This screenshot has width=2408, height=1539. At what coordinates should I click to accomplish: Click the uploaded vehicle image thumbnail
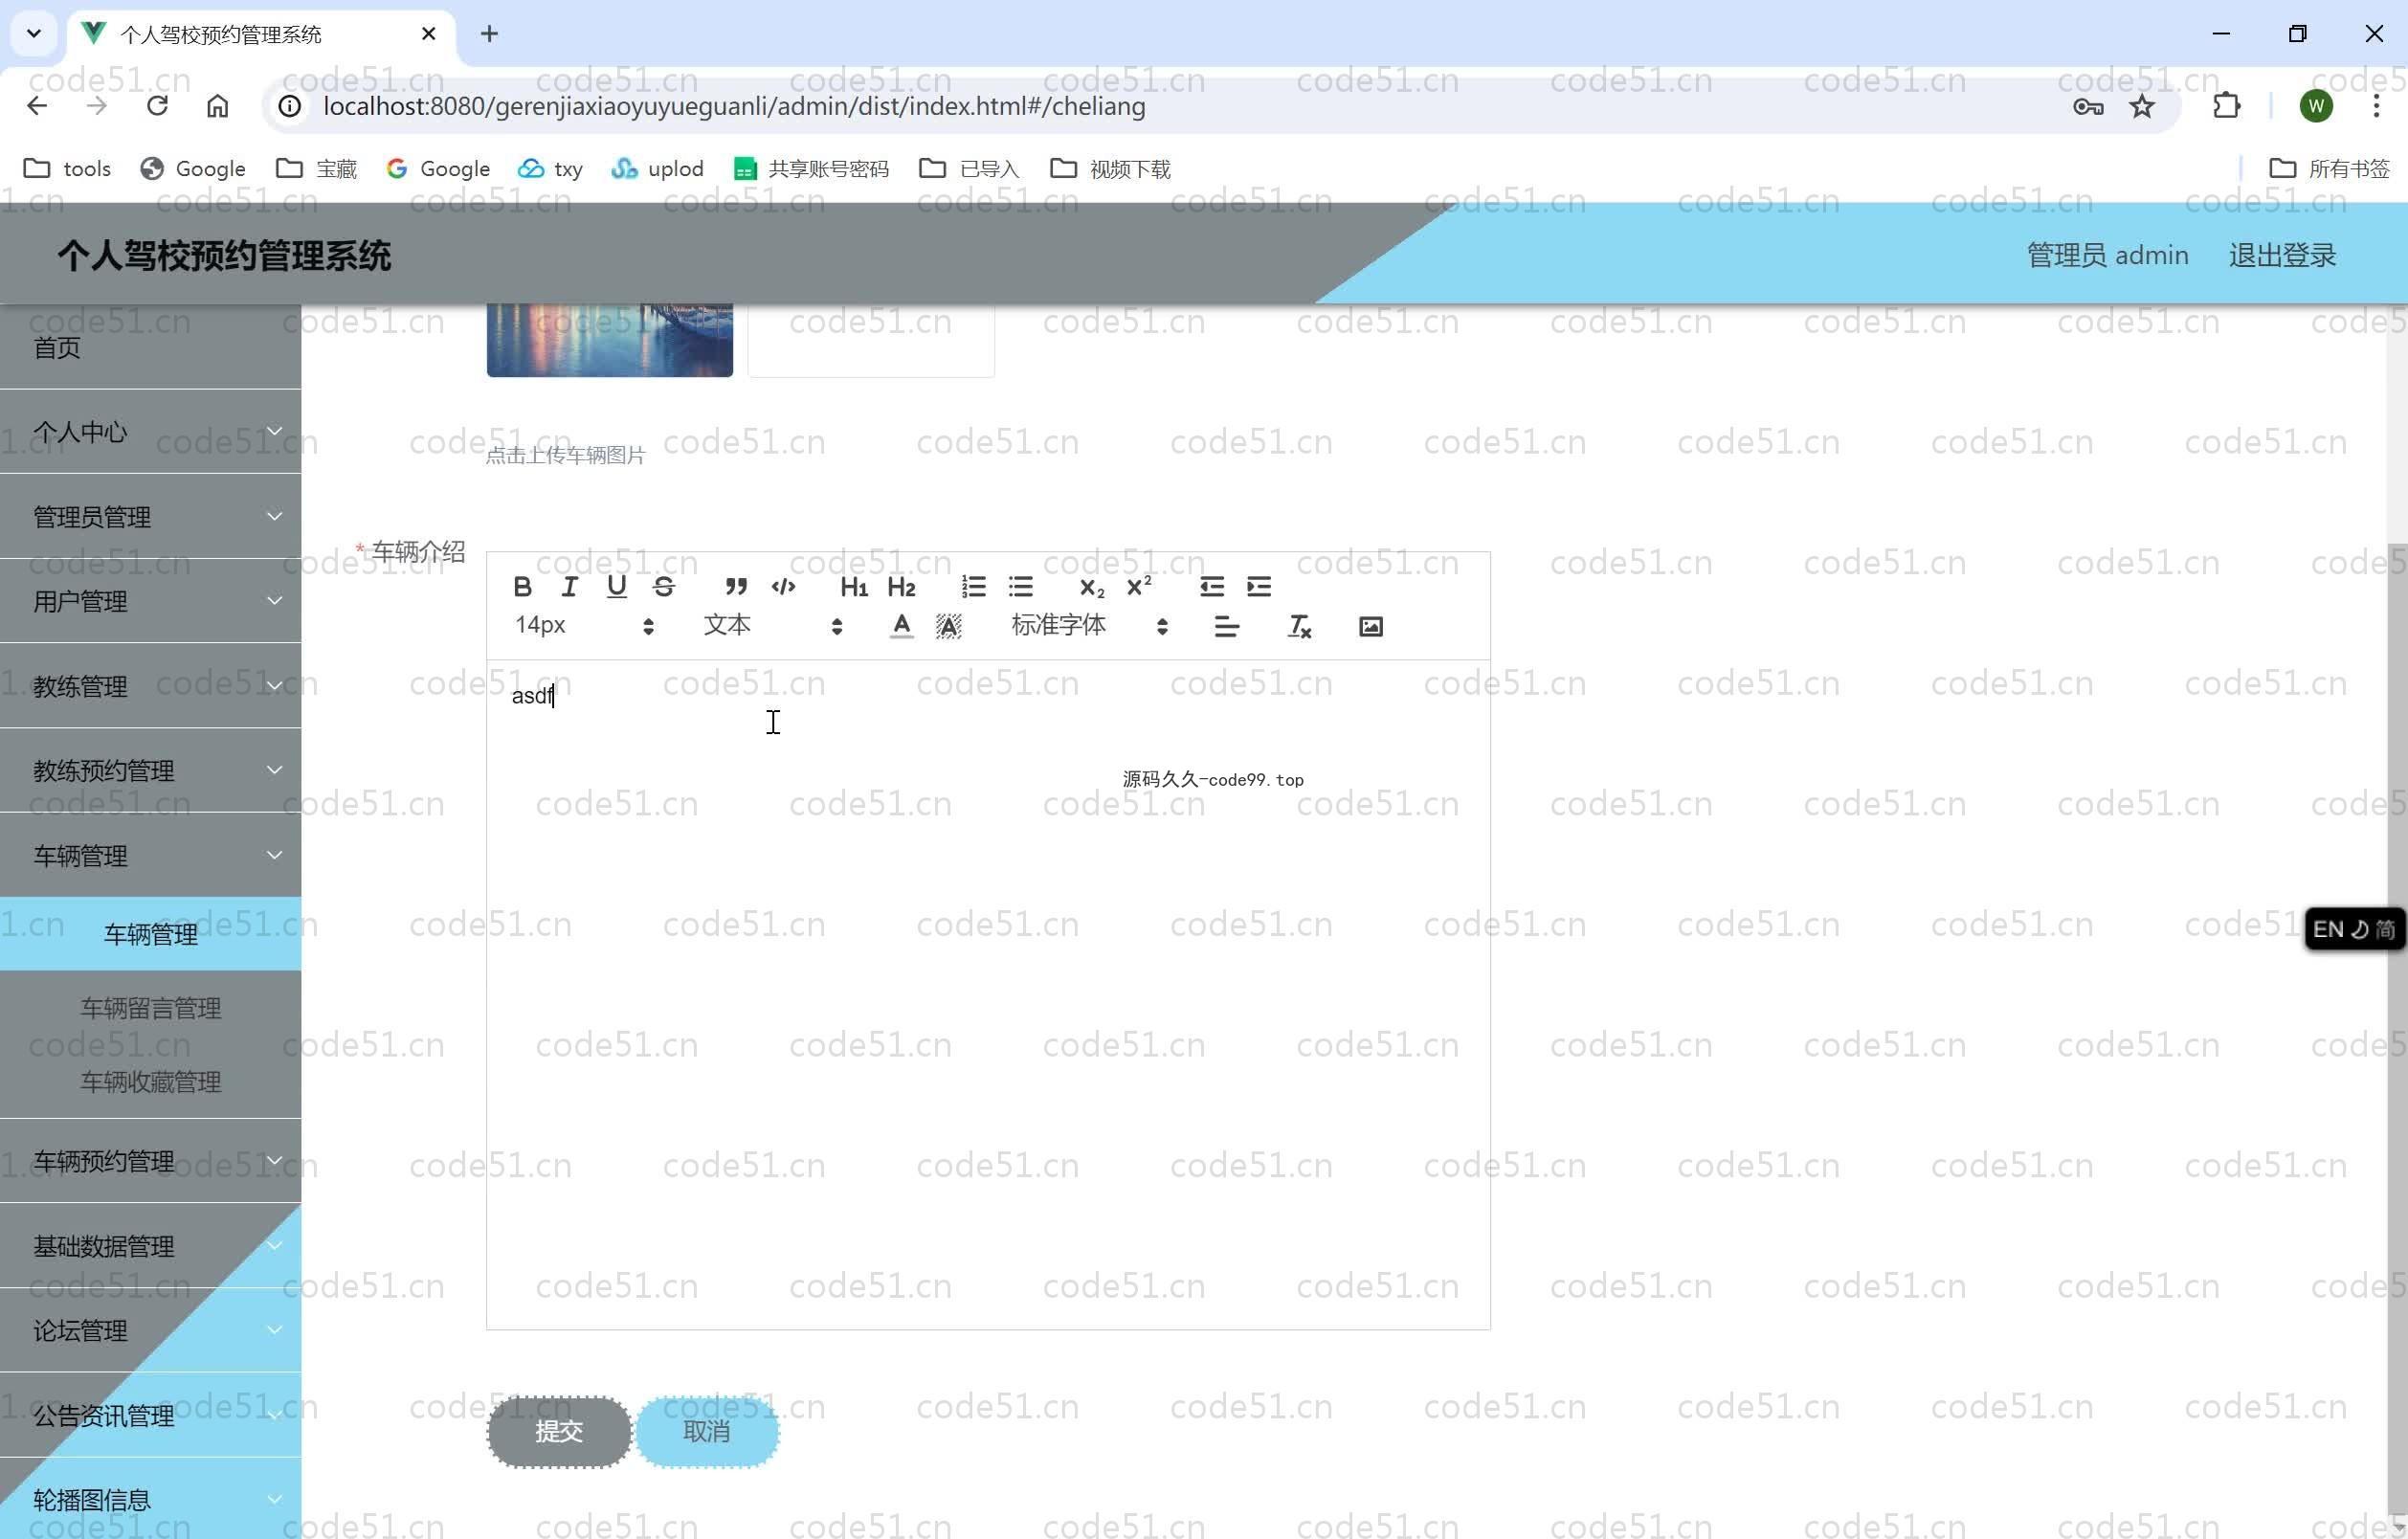609,340
